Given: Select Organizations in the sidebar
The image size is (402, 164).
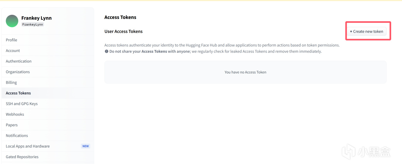Looking at the screenshot, I should pyautogui.click(x=18, y=72).
